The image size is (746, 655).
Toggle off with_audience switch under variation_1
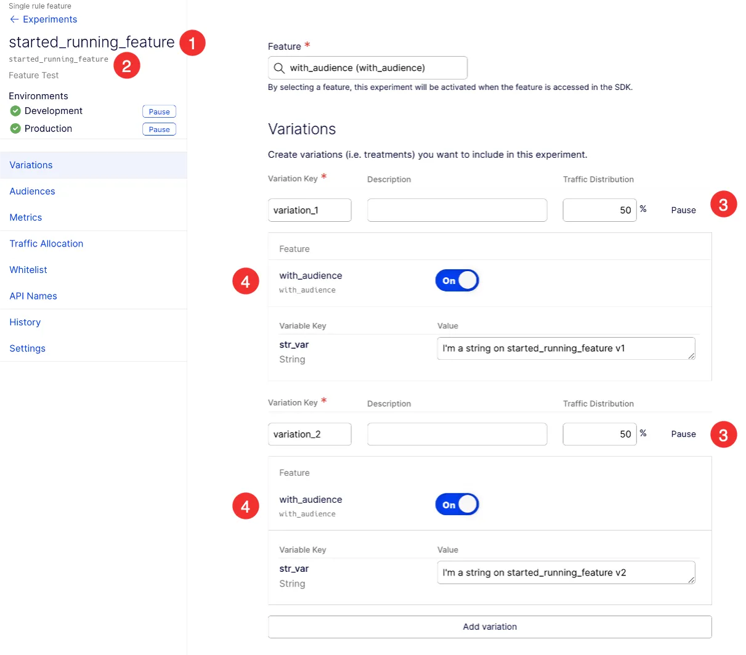tap(457, 280)
